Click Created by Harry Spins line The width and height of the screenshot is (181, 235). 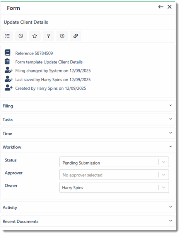pos(51,88)
